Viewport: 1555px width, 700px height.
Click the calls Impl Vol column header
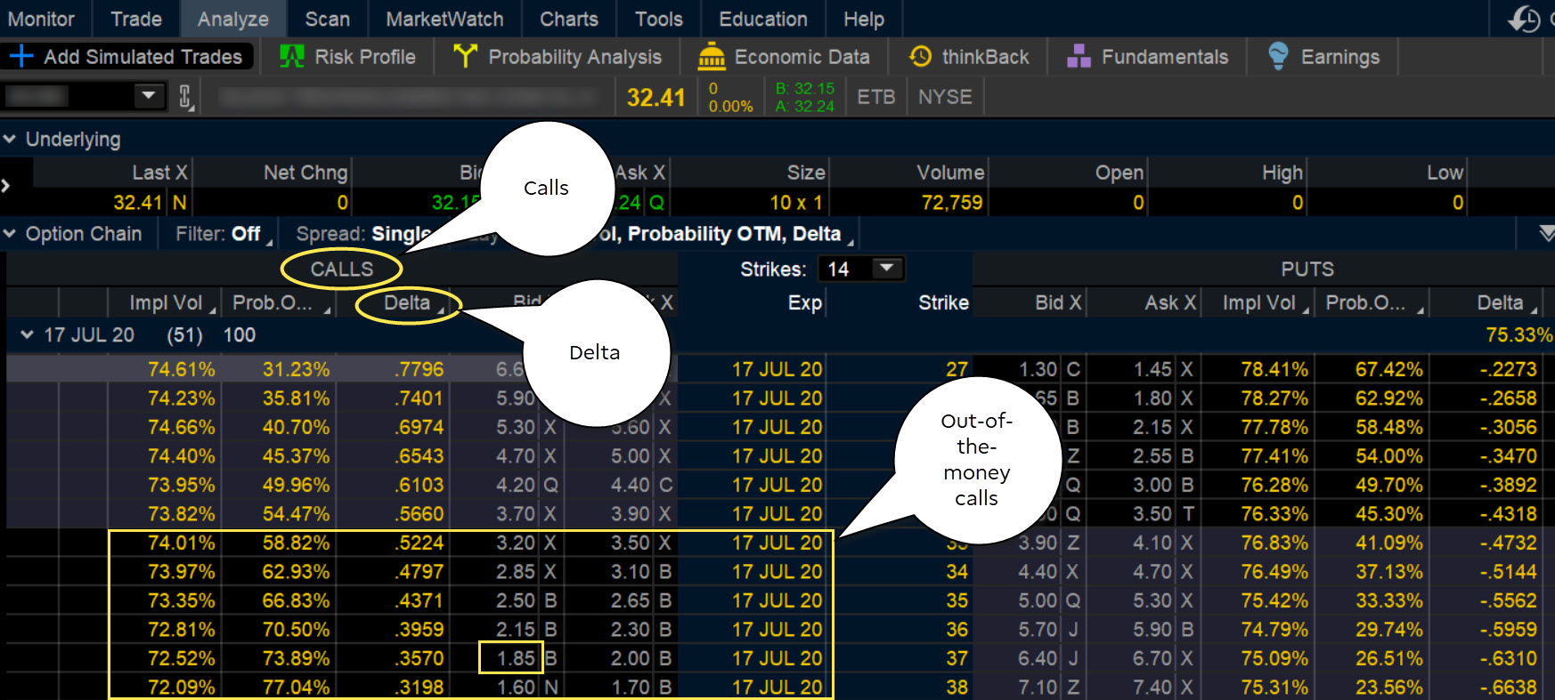click(x=166, y=302)
